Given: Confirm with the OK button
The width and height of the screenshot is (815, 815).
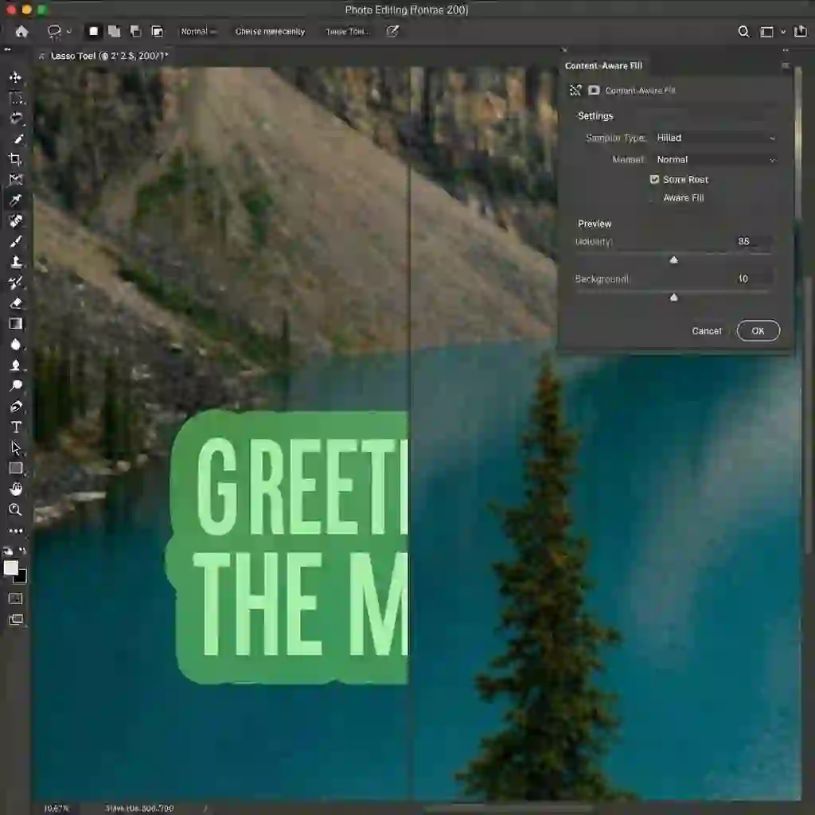Looking at the screenshot, I should pos(758,330).
